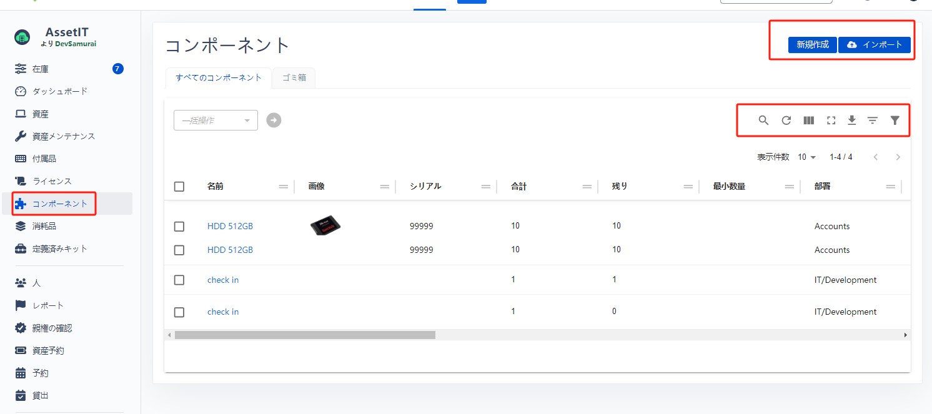Image resolution: width=932 pixels, height=414 pixels.
Task: Open the sort lines icon in toolbar
Action: (x=873, y=121)
